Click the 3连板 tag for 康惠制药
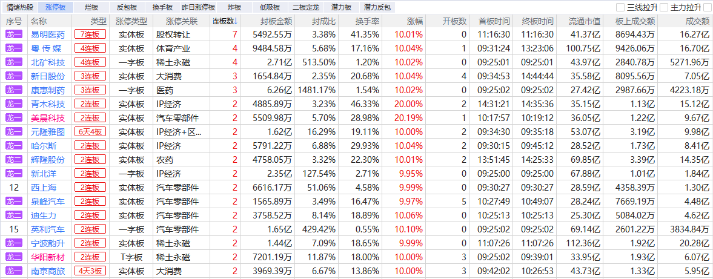This screenshot has width=713, height=279. point(90,90)
